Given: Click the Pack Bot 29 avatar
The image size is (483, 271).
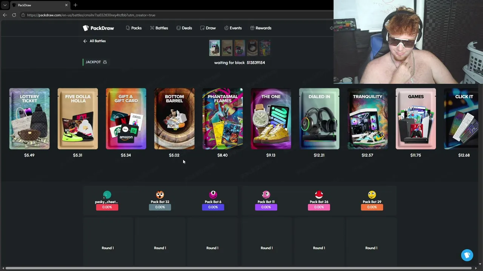Looking at the screenshot, I should pyautogui.click(x=372, y=195).
